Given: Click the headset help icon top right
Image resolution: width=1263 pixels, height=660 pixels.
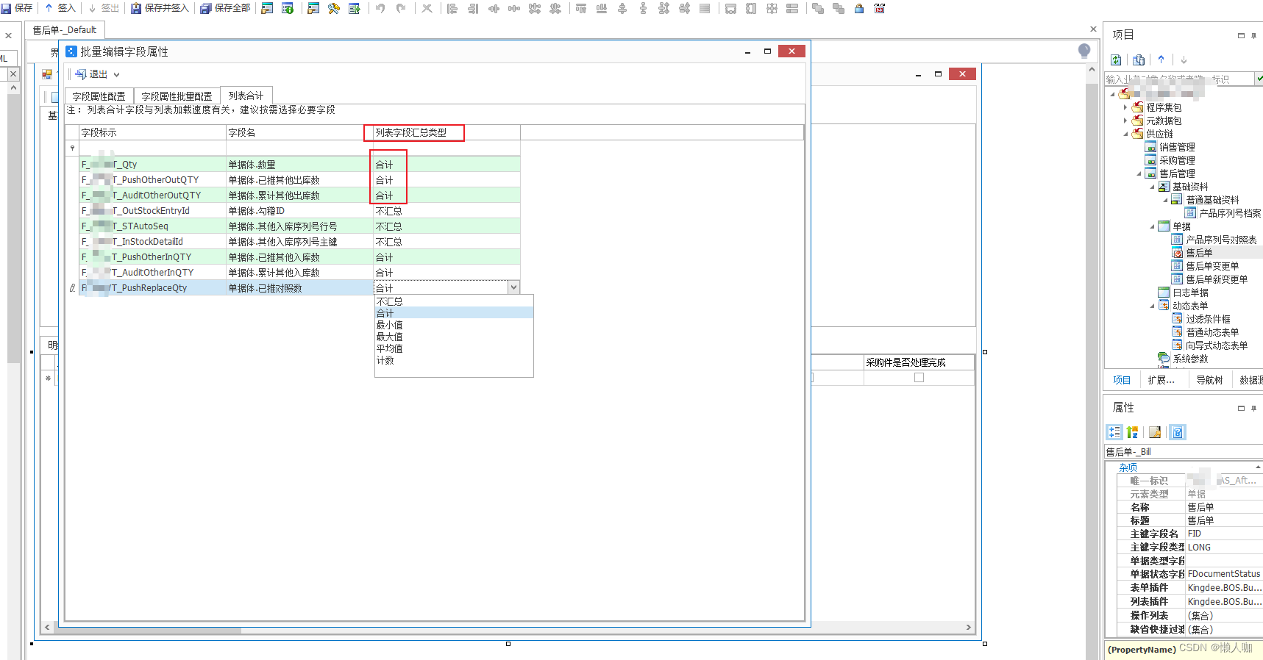Looking at the screenshot, I should pyautogui.click(x=1084, y=51).
